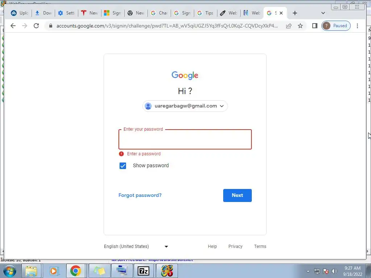Viewport: 371px width, 278px height.
Task: Focus the Enter your password field
Action: coord(185,139)
